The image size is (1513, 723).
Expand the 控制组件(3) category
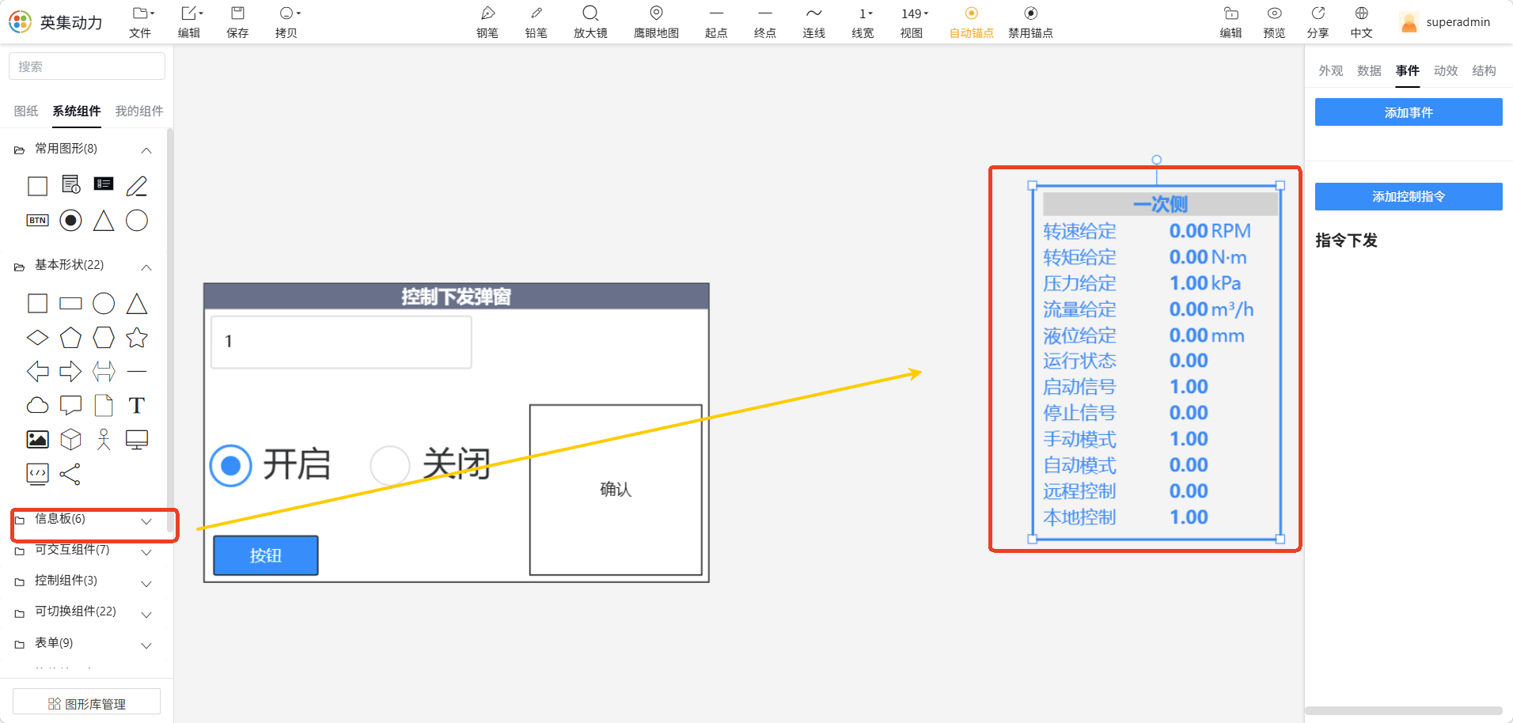coord(83,581)
